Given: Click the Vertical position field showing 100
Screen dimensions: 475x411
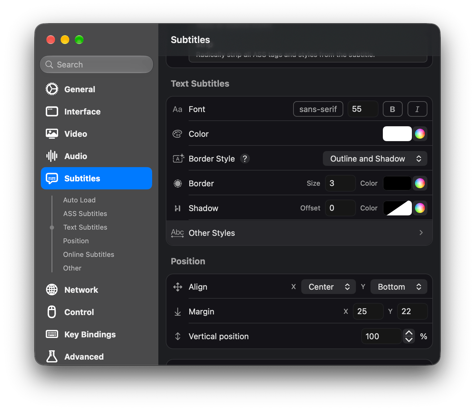Looking at the screenshot, I should 381,336.
